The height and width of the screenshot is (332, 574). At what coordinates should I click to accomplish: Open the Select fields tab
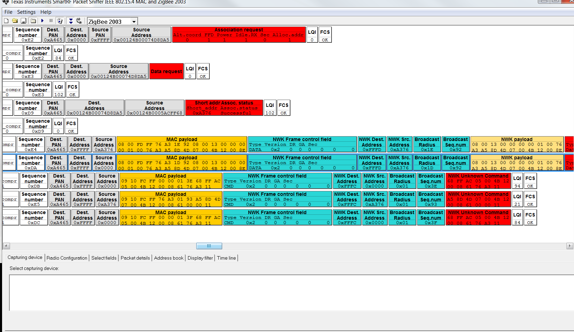[104, 258]
